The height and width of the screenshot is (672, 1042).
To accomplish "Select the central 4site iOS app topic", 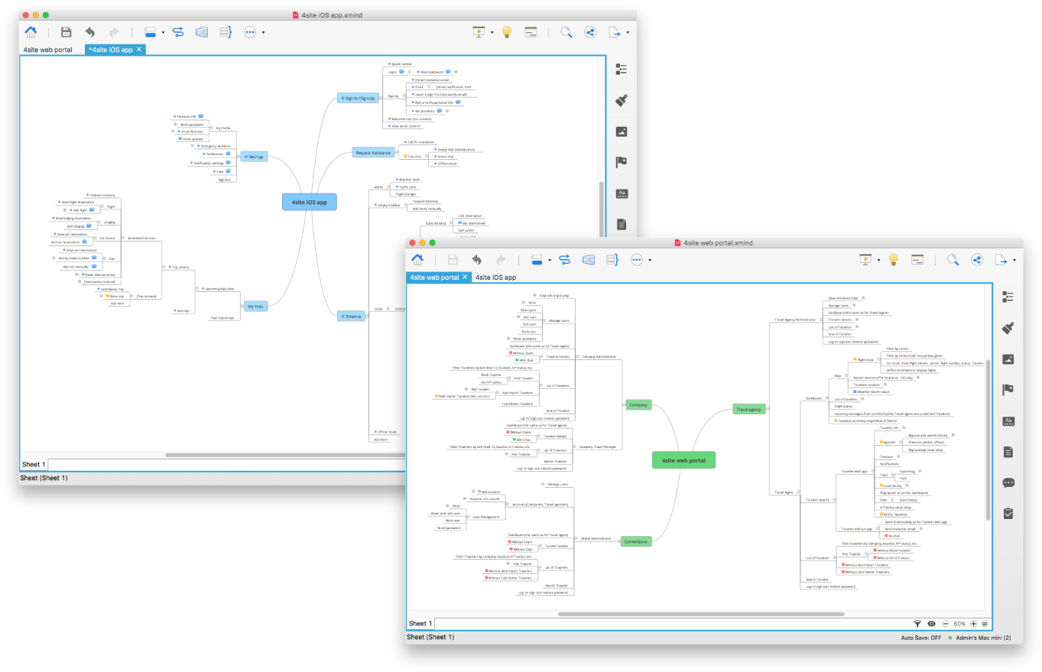I will point(310,203).
